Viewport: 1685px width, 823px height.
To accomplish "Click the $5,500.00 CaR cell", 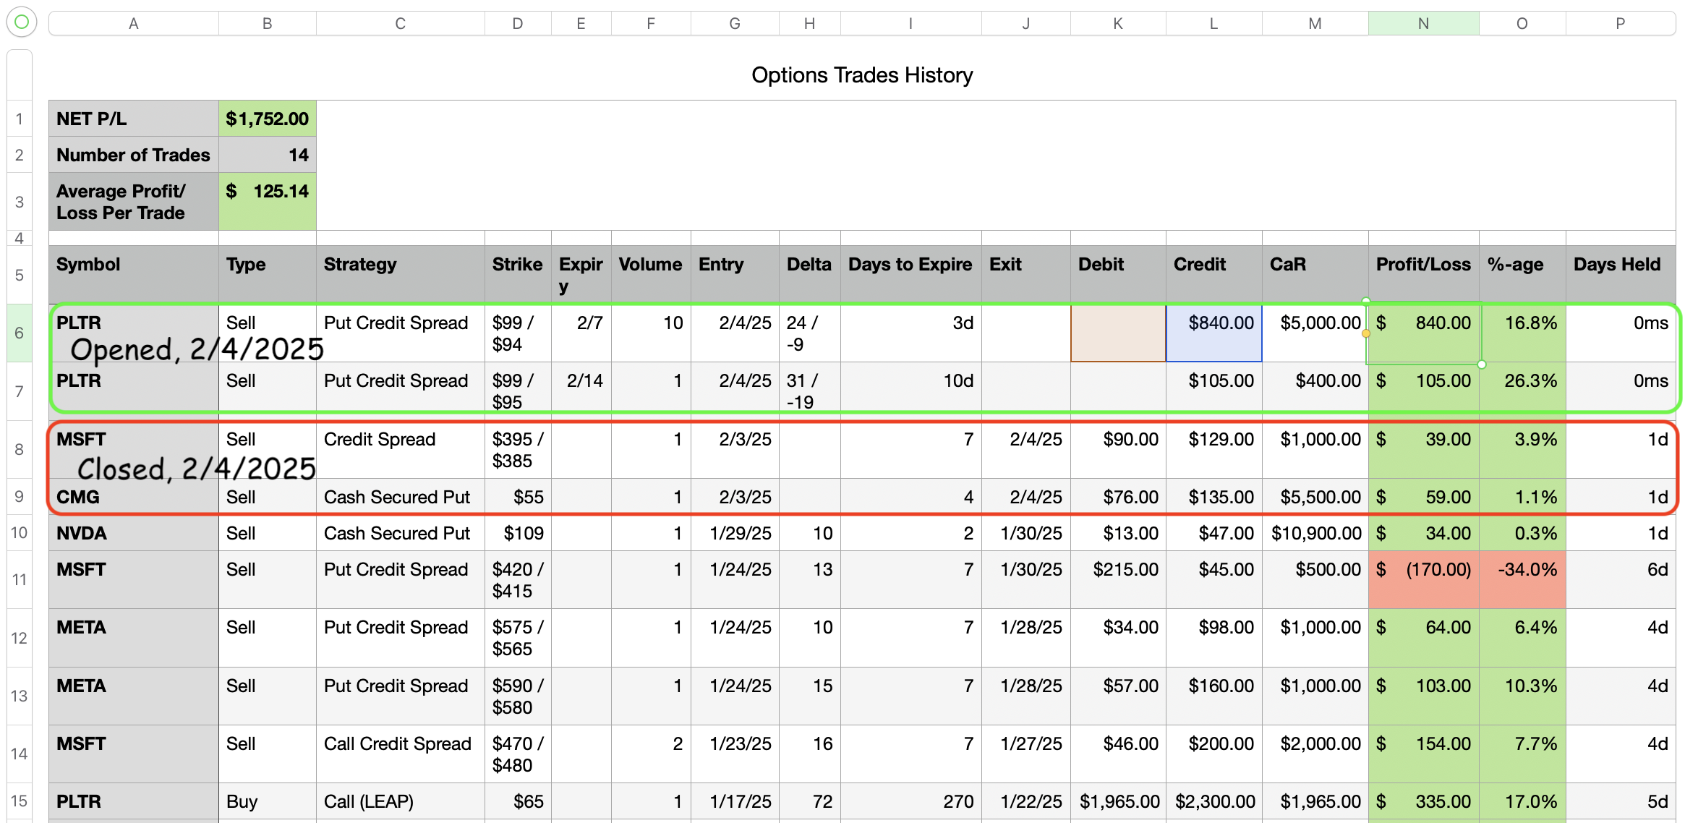I will point(1315,497).
